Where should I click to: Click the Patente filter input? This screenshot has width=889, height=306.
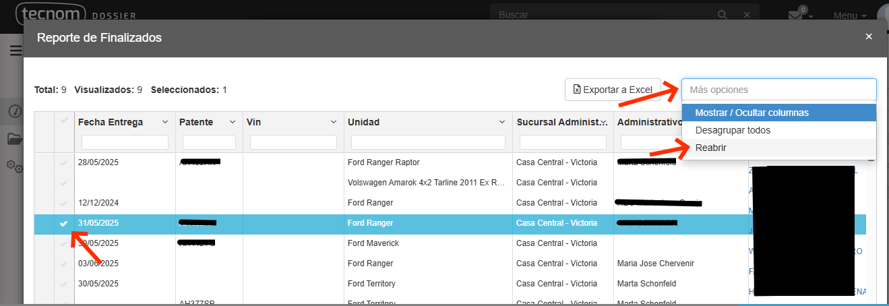pyautogui.click(x=209, y=142)
